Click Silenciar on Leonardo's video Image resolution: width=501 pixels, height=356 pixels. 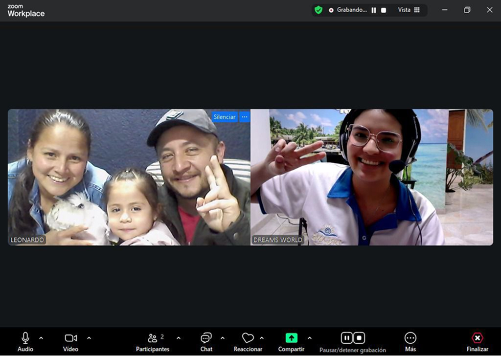225,117
